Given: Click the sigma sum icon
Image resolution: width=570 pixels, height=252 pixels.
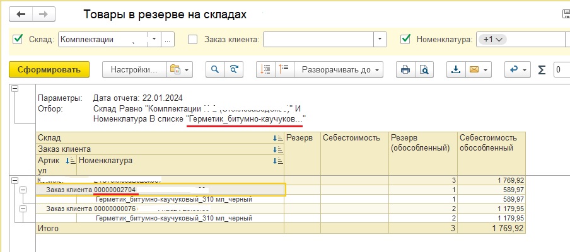Looking at the screenshot, I should pos(542,70).
